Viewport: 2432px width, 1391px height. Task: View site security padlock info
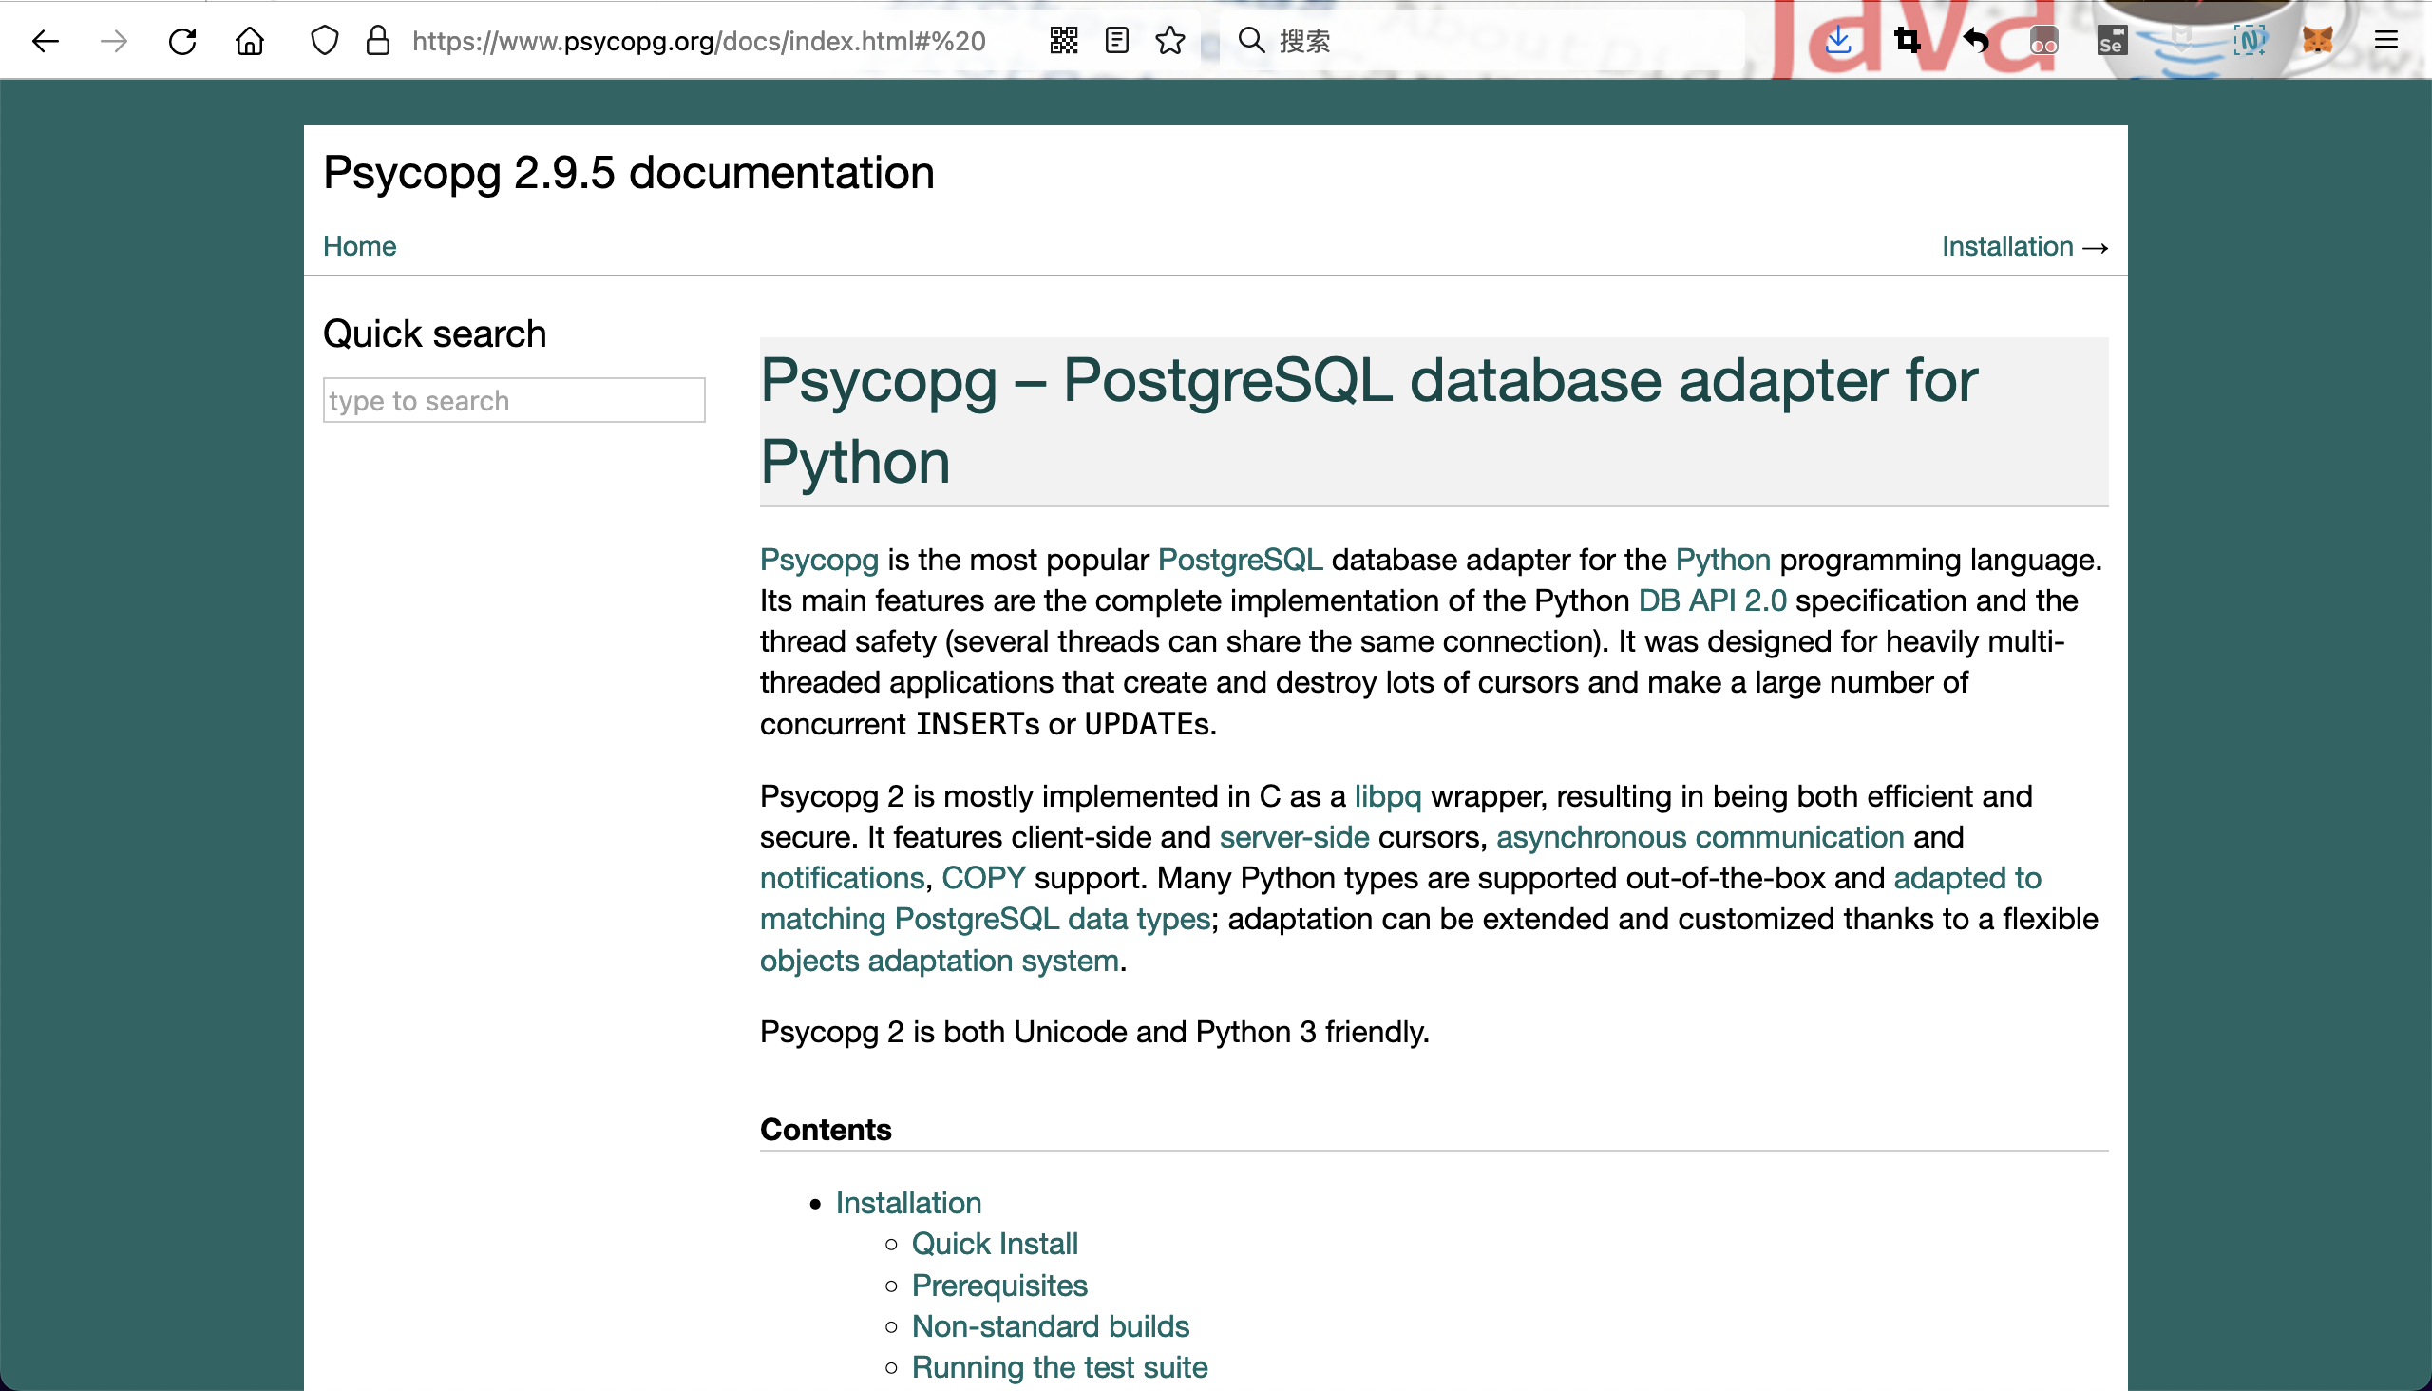coord(378,41)
